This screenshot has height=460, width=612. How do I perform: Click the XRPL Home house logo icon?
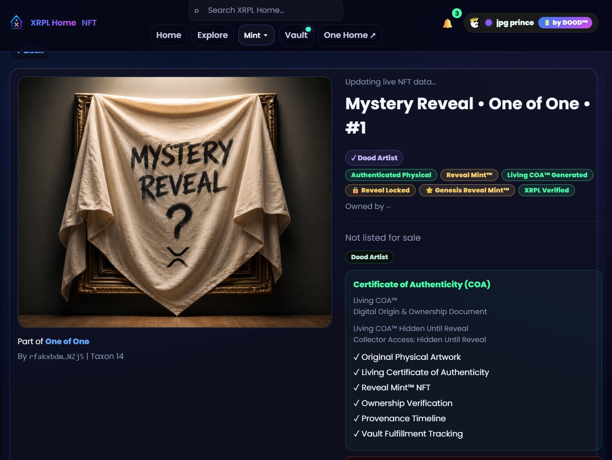[17, 22]
